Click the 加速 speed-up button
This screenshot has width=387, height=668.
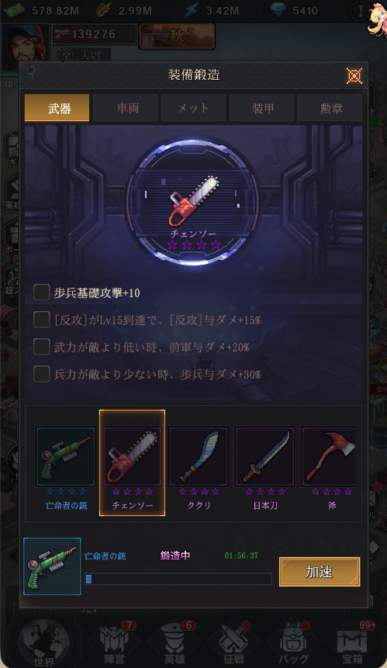click(x=320, y=572)
